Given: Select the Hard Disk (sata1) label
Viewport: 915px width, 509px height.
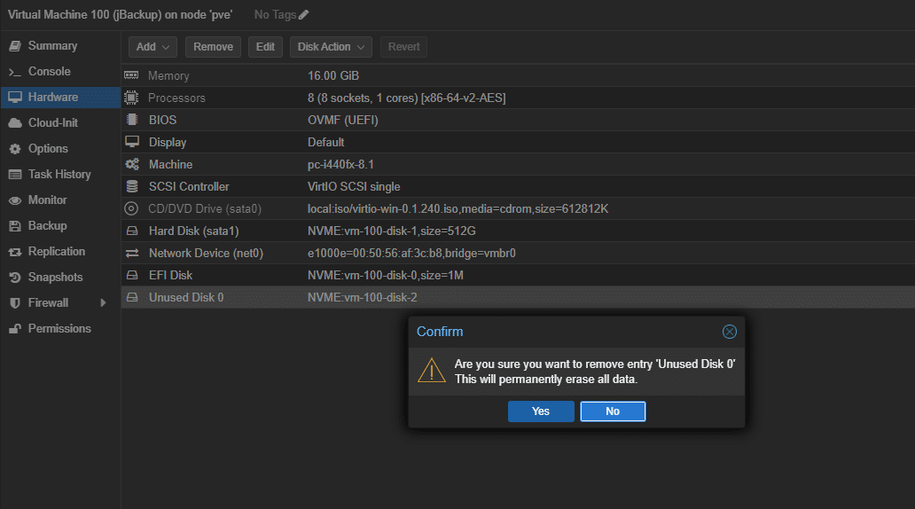Looking at the screenshot, I should (x=194, y=231).
